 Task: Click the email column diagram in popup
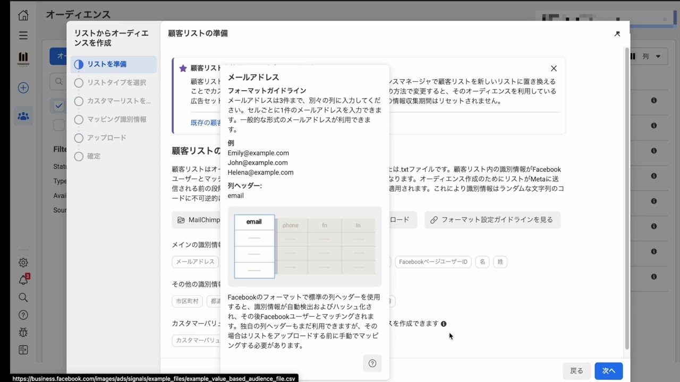(x=254, y=246)
